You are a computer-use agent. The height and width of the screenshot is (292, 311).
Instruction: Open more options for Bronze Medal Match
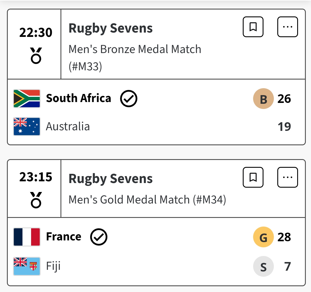coord(287,27)
